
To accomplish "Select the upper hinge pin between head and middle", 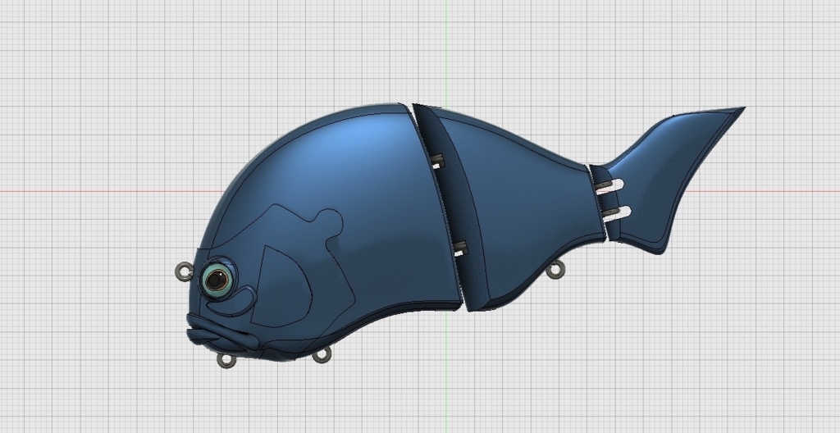I will (x=437, y=161).
